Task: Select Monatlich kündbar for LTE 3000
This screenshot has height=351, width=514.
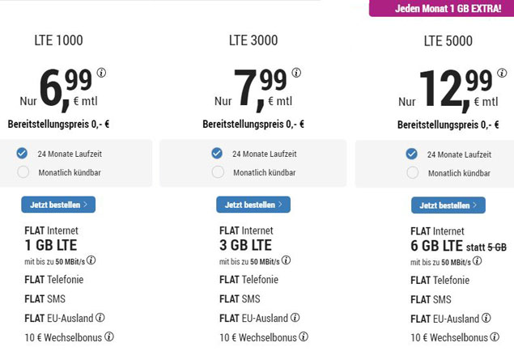Action: coord(217,171)
